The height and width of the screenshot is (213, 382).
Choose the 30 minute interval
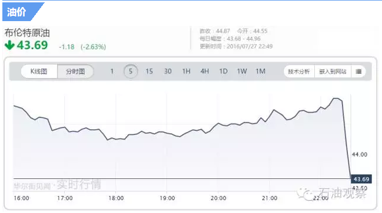(168, 72)
